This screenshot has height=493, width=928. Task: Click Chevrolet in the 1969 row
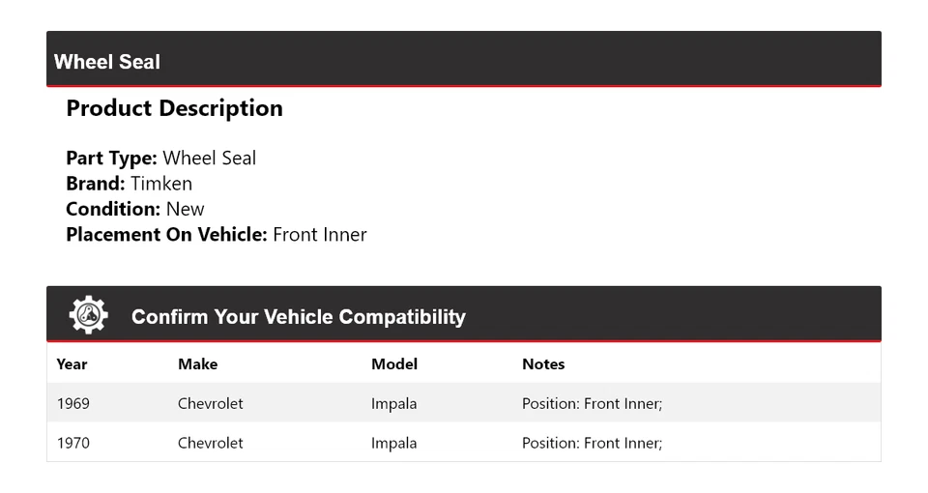[x=210, y=403]
